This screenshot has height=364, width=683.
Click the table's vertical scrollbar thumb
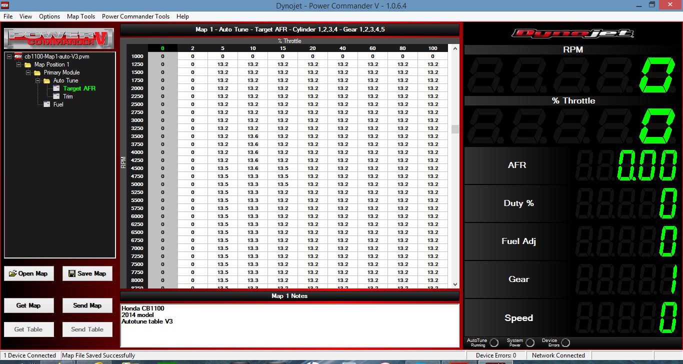[455, 129]
